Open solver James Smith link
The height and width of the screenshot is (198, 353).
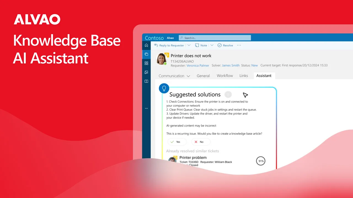click(x=231, y=65)
